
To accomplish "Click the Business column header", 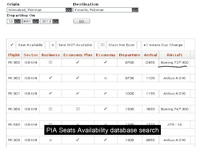I will (x=51, y=55).
